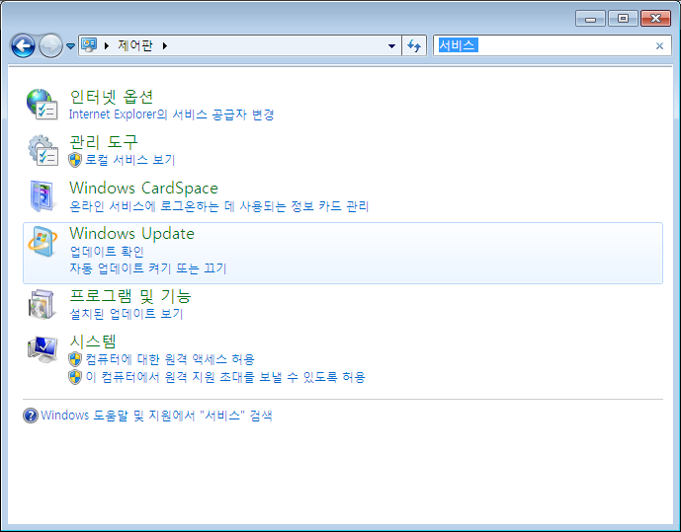The height and width of the screenshot is (532, 681).
Task: Open 이 컴퓨터에서 원격 지원 초대를 보낼 수 있도록 허용 link
Action: [x=225, y=377]
